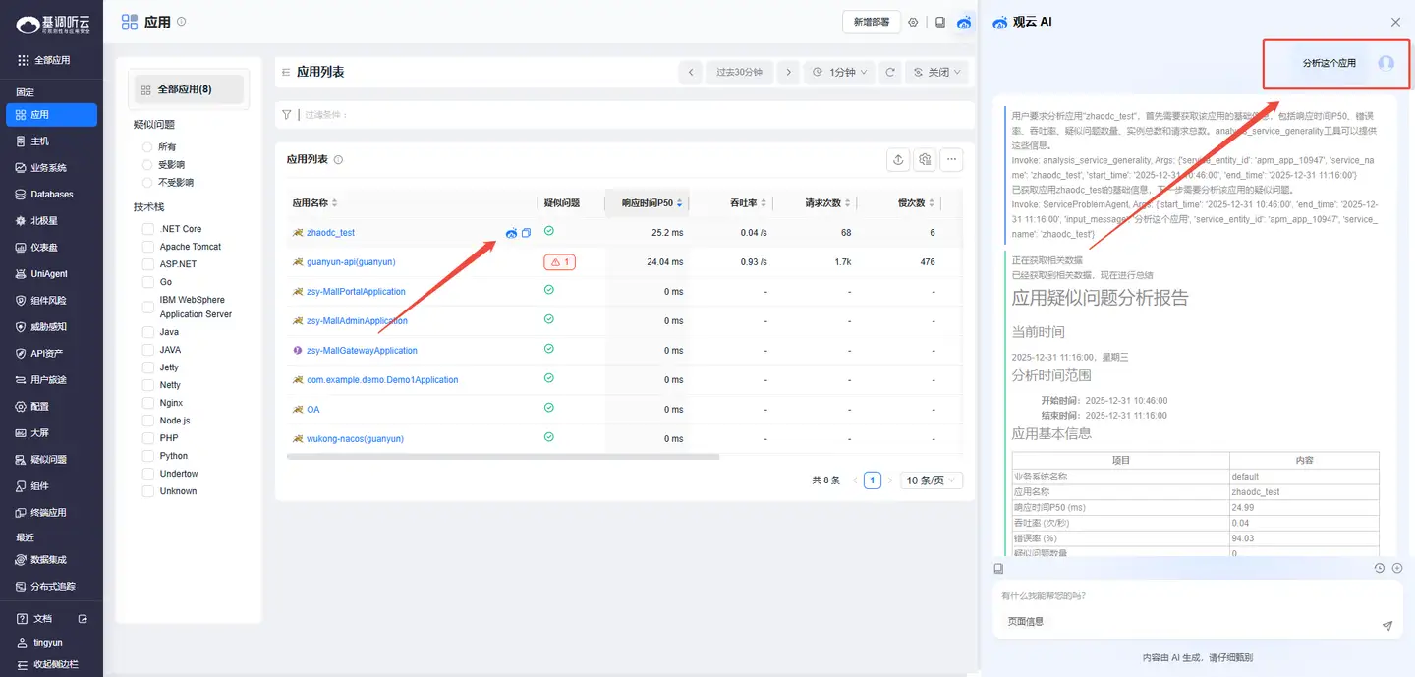Click the copy icon in zhaodc_test row
Image resolution: width=1415 pixels, height=677 pixels.
[526, 233]
